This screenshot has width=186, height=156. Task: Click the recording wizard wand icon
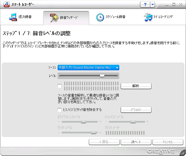coord(54,18)
